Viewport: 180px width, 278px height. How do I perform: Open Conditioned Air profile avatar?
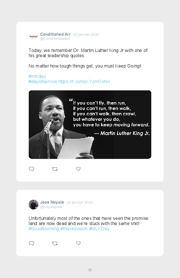(x=34, y=37)
